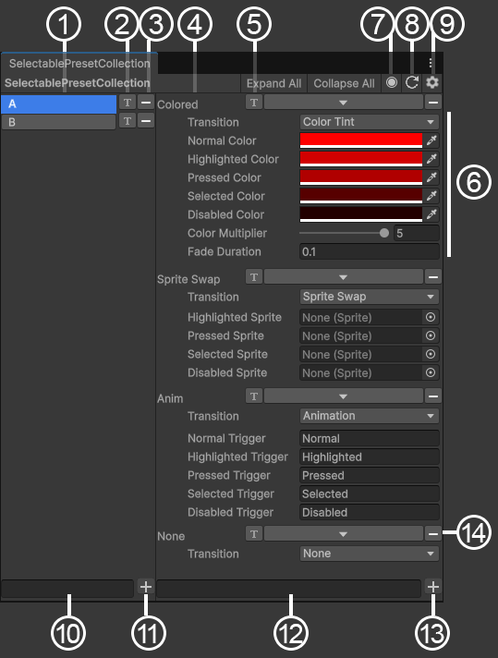The height and width of the screenshot is (658, 498).
Task: Remove the Anim entry with minus button
Action: click(x=433, y=396)
